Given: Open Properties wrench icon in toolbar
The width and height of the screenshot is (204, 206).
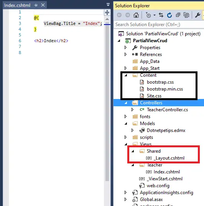Looking at the screenshot, I should 197,15.
